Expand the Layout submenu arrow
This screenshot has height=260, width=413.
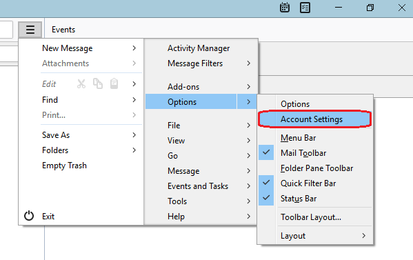tap(364, 235)
